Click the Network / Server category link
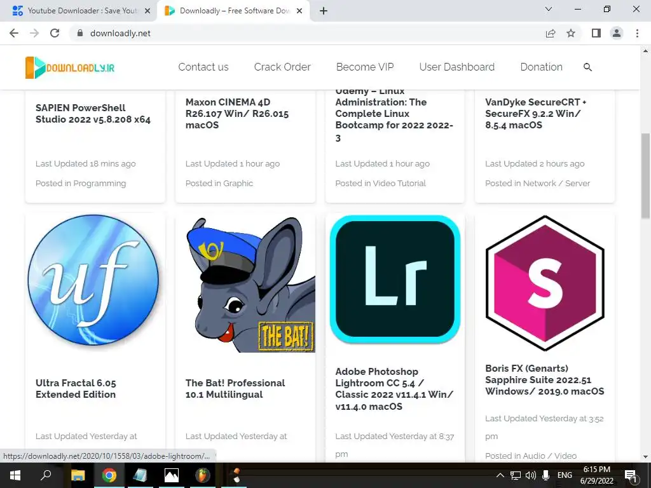 click(x=556, y=184)
